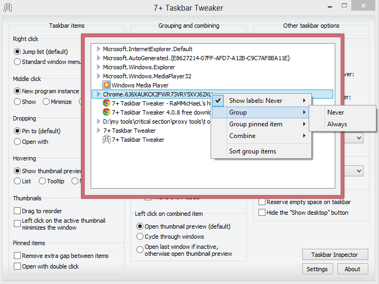This screenshot has height=284, width=379.
Task: Select Pin to (default) radio
Action: point(17,131)
